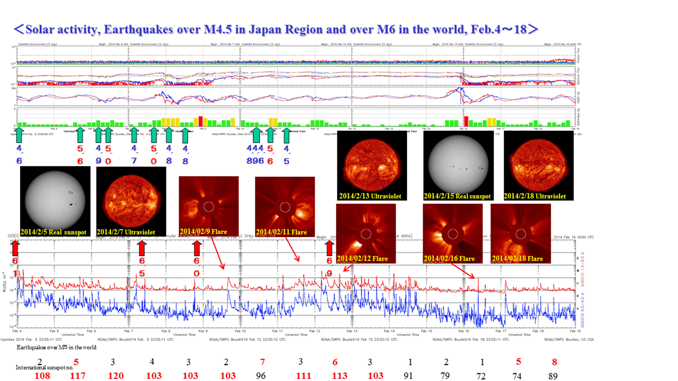
Task: Select sunspot number 111
Action: click(304, 375)
